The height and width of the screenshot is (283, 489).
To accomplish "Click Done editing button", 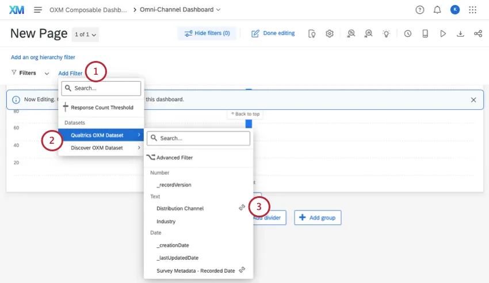I will click(273, 33).
